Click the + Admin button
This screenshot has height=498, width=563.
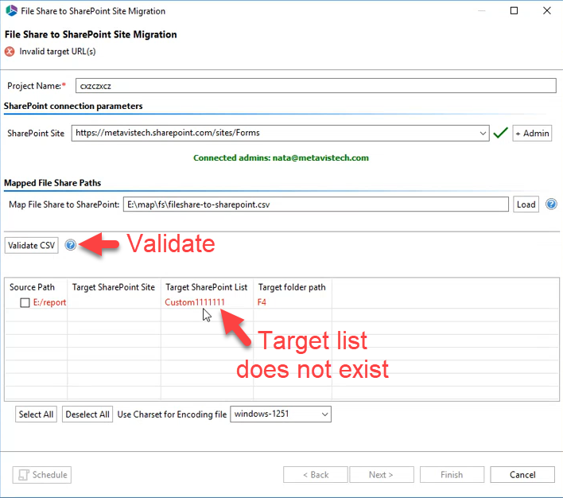tap(532, 134)
